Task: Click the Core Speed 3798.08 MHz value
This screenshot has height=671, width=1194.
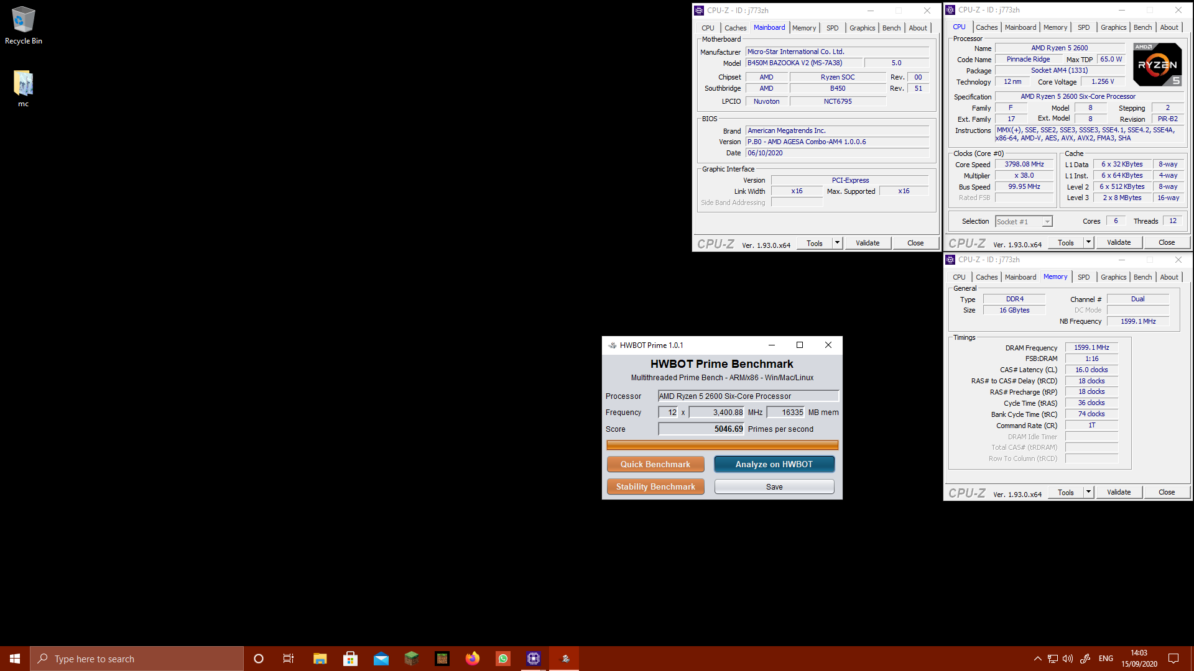Action: (1024, 164)
